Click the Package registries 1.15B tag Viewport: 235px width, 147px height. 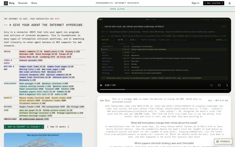pyautogui.click(x=70, y=113)
